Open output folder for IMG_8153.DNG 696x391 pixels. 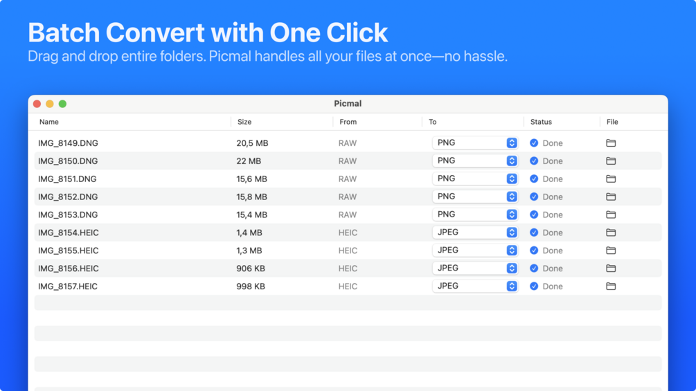(x=611, y=215)
